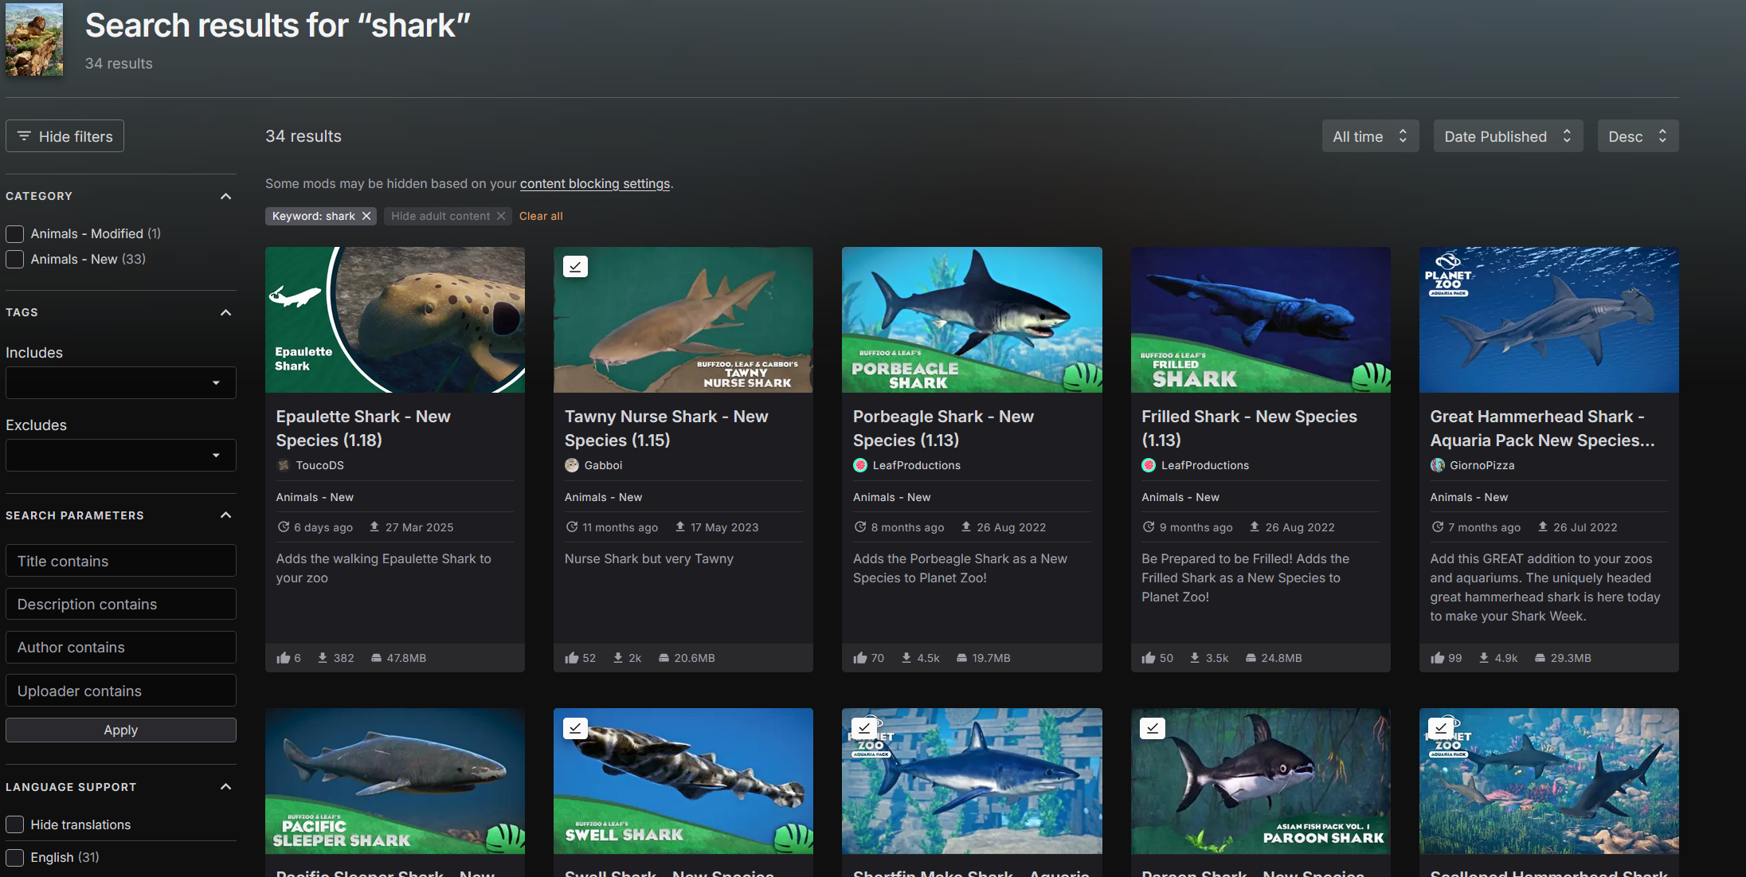Image resolution: width=1746 pixels, height=877 pixels.
Task: Click the file size icon on Epaulette Shark card
Action: coord(376,658)
